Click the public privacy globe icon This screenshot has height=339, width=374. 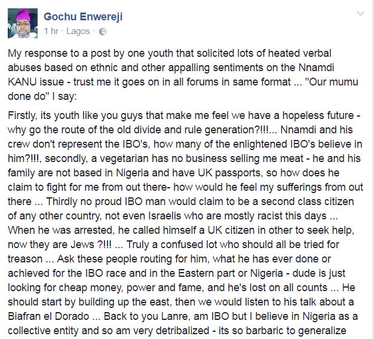[102, 30]
